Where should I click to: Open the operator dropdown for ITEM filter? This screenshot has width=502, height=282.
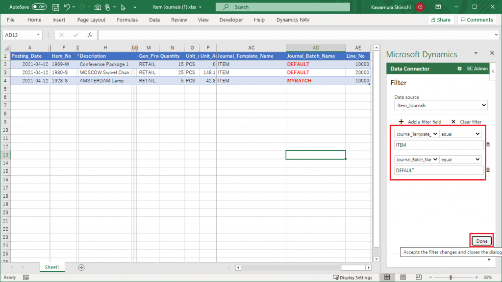tap(460, 134)
